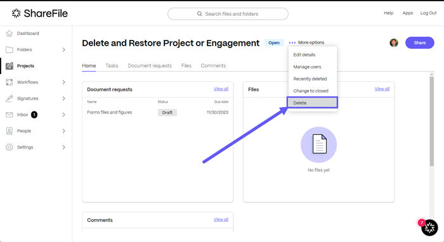Expand the Signatures chevron
Viewport: 444px width, 242px height.
coord(63,98)
